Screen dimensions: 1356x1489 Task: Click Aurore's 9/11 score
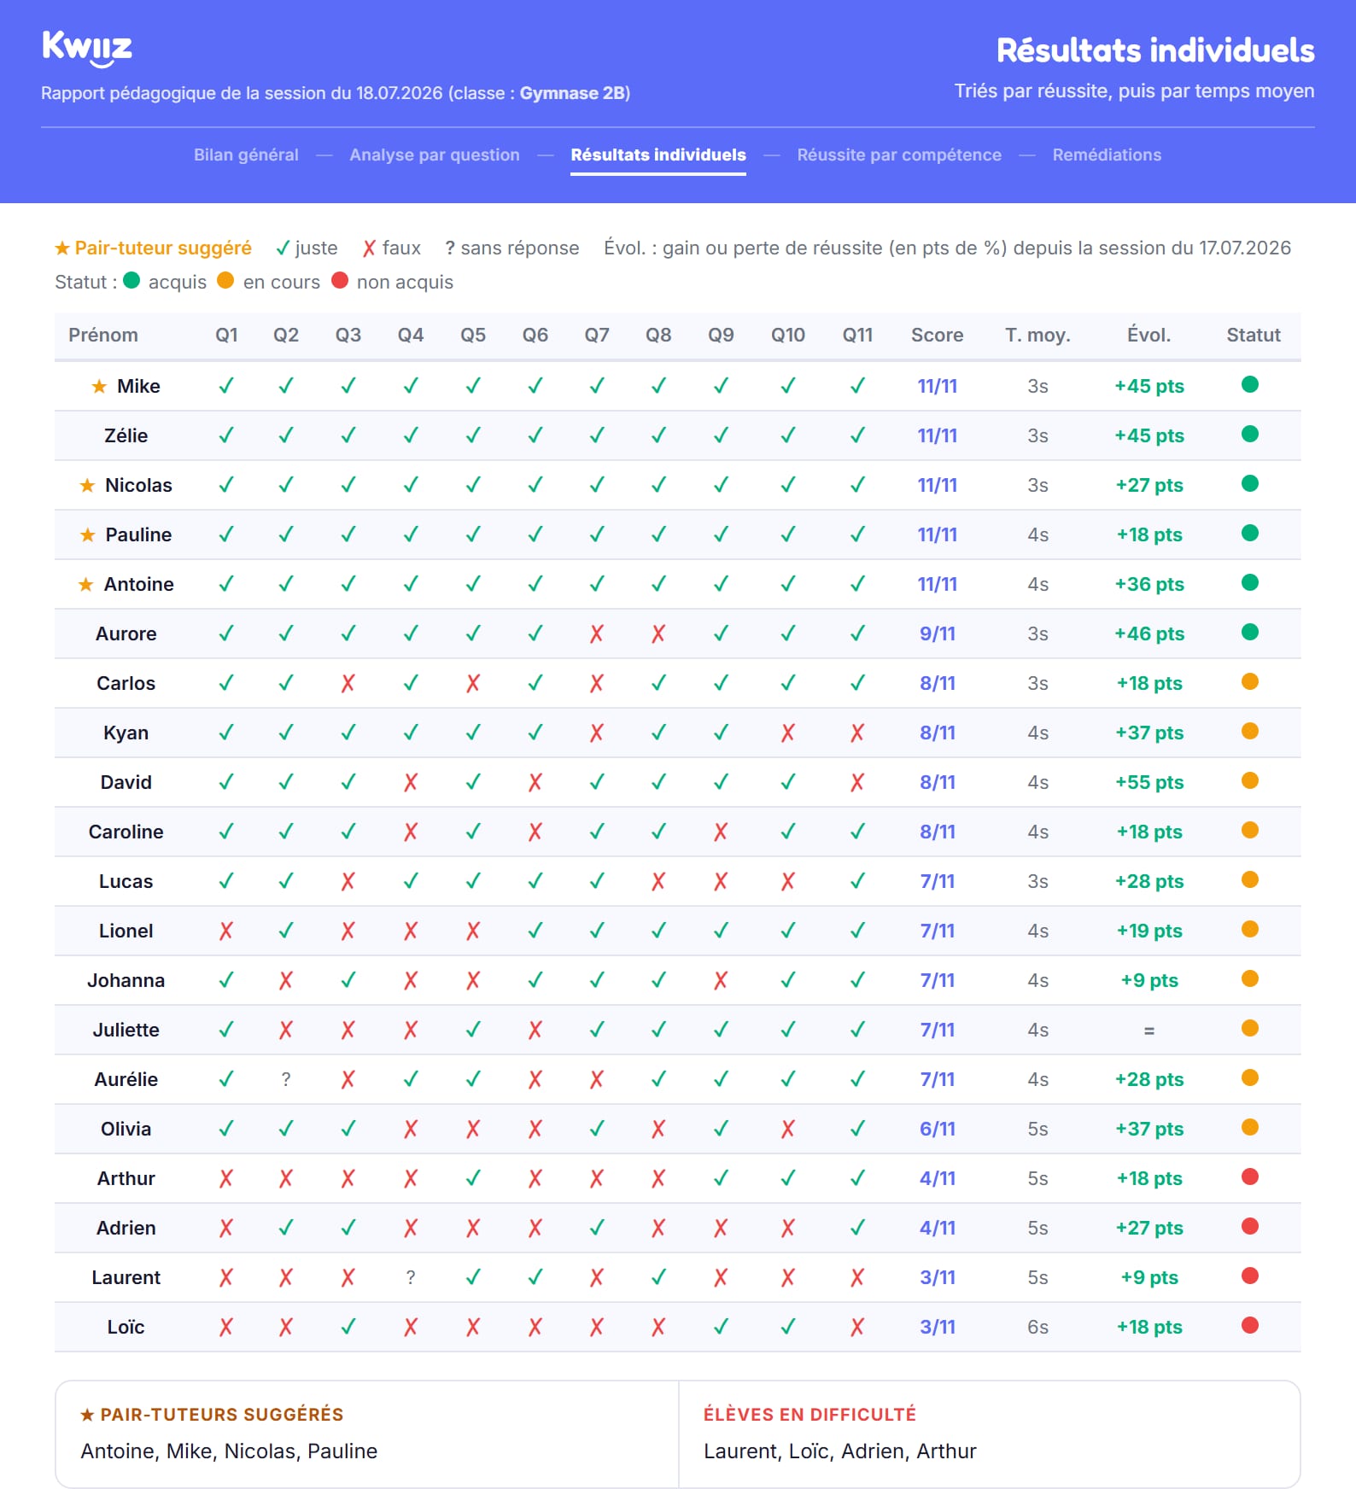tap(938, 634)
